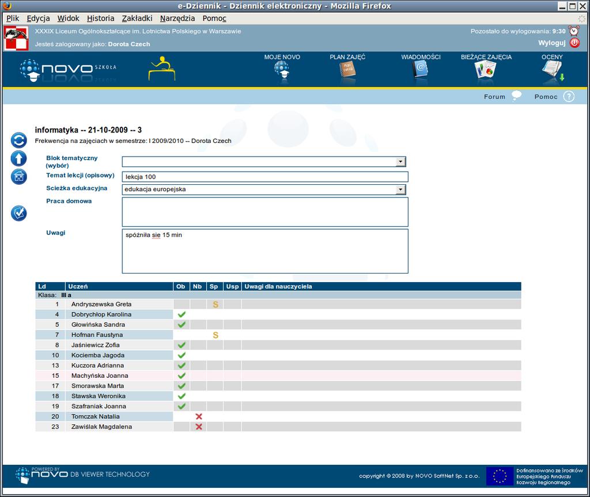Toggle absent X for Zawiślak Magdalena
The height and width of the screenshot is (497, 590).
tap(199, 427)
